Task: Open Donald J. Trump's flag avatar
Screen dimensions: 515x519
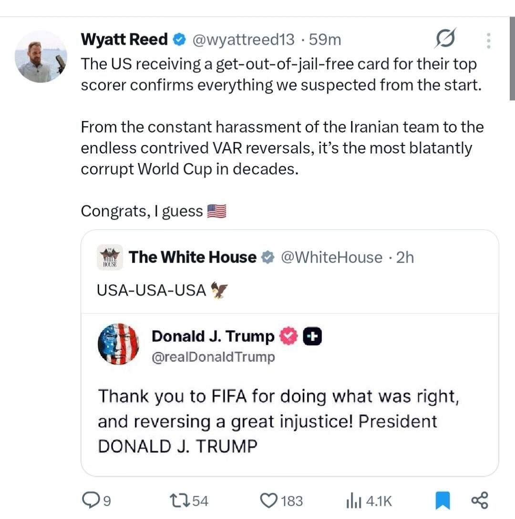Action: pyautogui.click(x=119, y=344)
